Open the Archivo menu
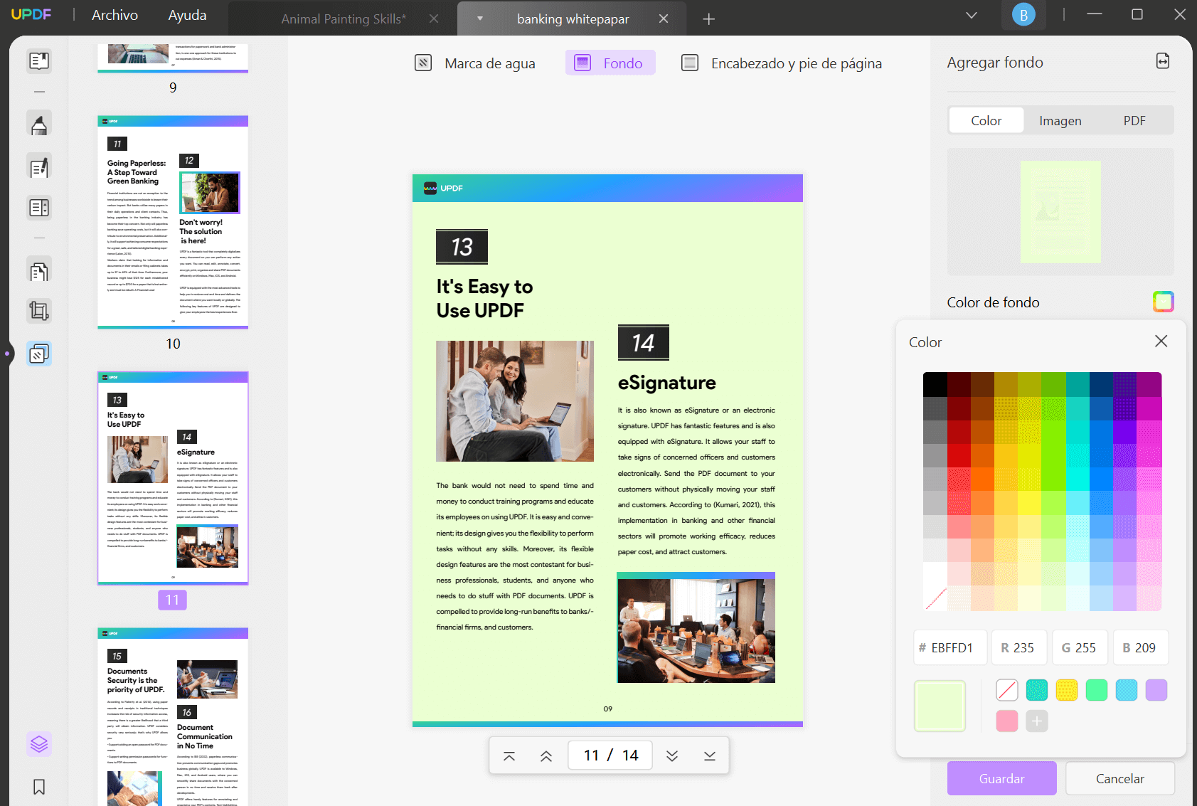Screen dimensions: 1197x806 [114, 14]
